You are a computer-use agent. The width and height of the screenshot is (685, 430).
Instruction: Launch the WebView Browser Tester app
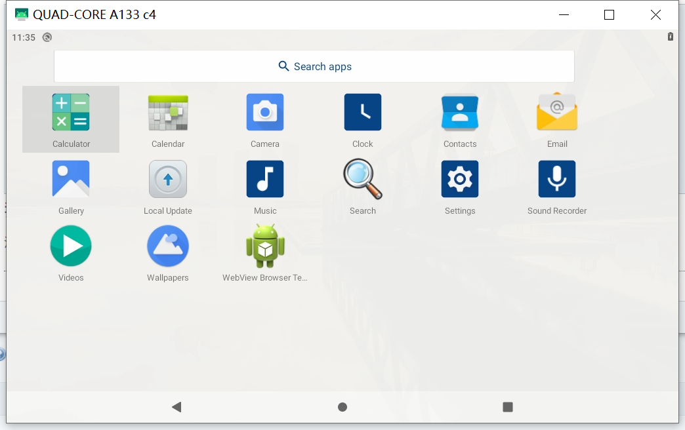265,246
